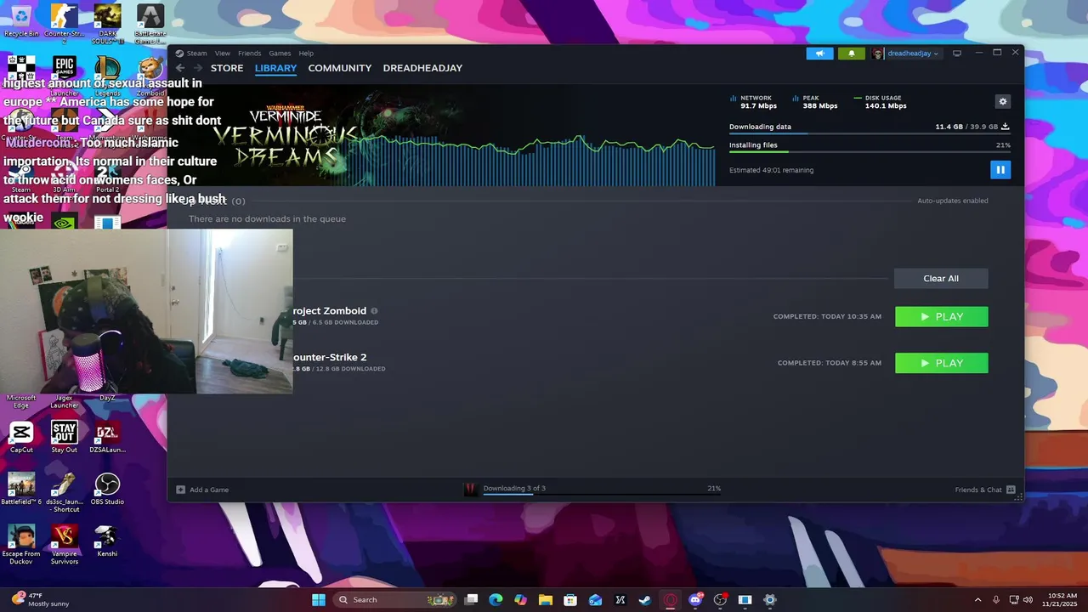This screenshot has width=1088, height=612.
Task: Open Recycle Bin desktop icon
Action: coord(21,20)
